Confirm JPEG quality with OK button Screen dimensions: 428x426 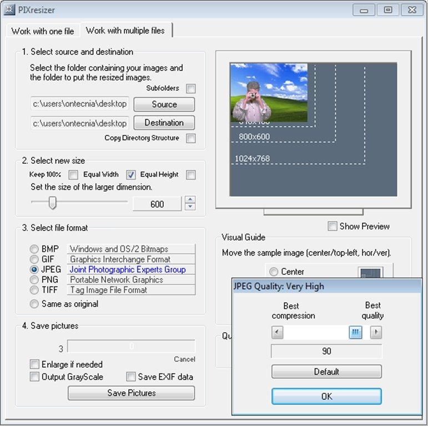(326, 396)
